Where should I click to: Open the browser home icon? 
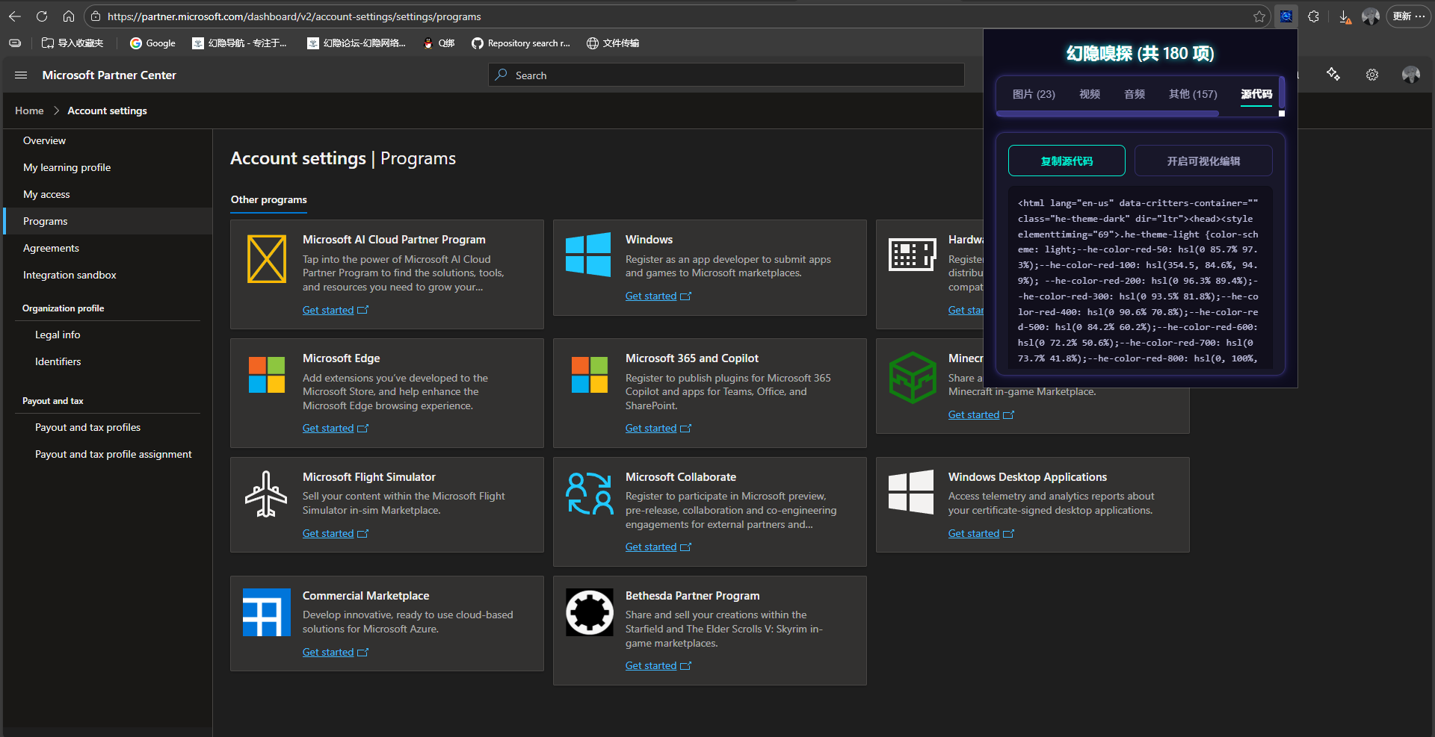click(69, 16)
